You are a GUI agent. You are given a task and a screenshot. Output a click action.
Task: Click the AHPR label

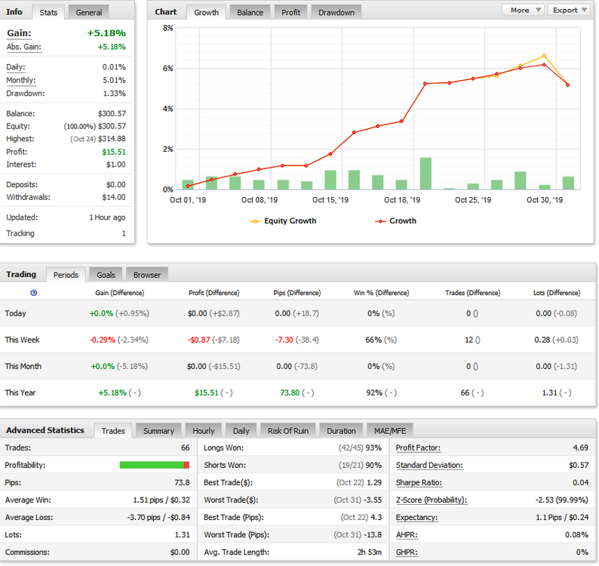click(x=407, y=534)
